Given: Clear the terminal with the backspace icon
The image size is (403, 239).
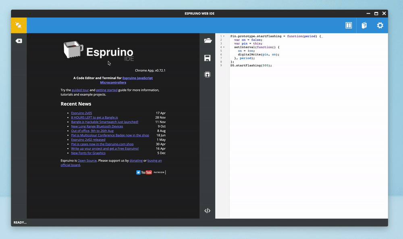Looking at the screenshot, I should click(19, 41).
